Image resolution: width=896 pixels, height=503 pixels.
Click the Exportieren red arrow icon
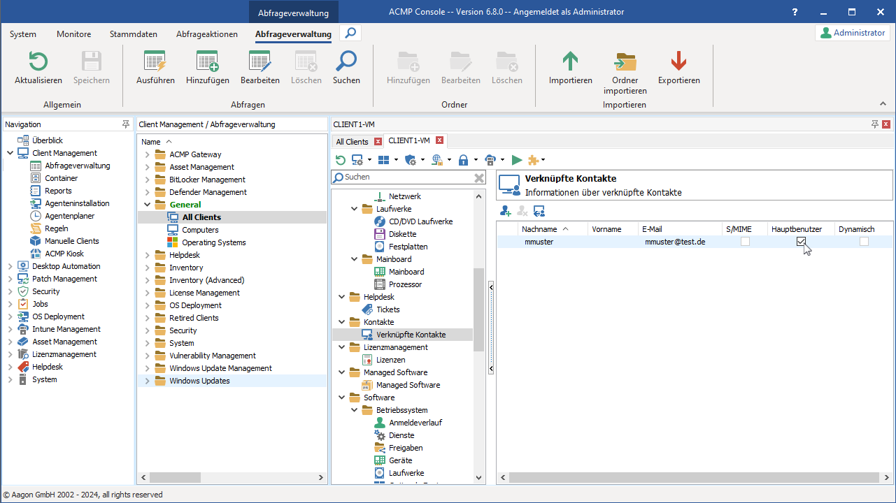coord(678,62)
